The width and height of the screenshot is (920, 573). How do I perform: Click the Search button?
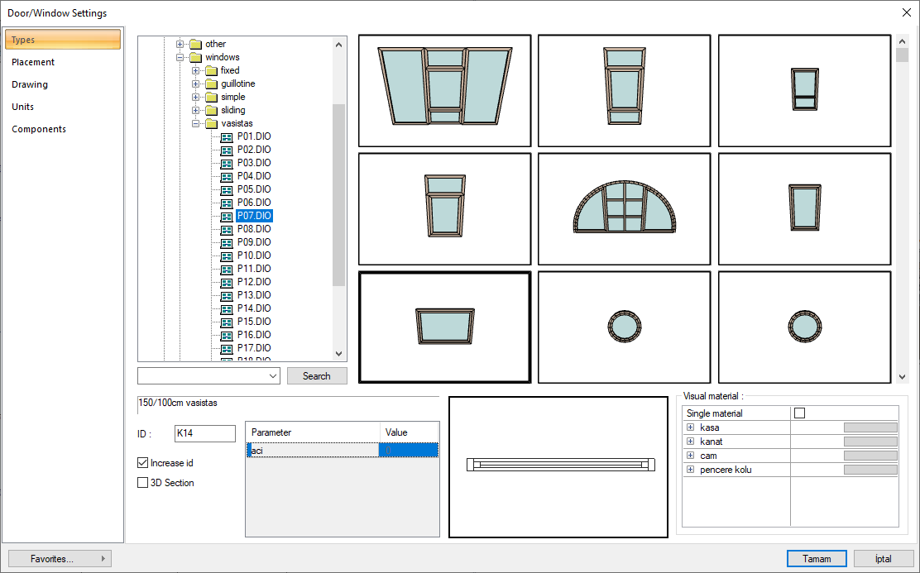[317, 376]
